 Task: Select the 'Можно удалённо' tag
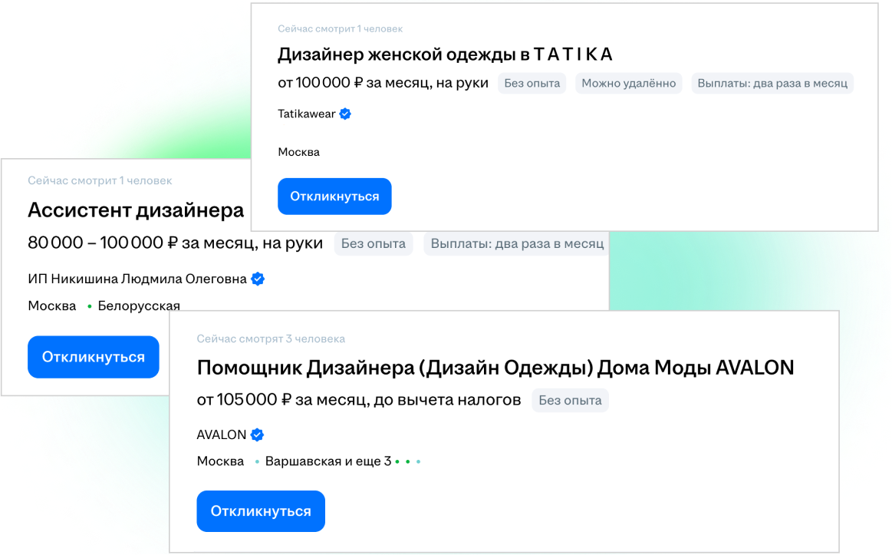628,84
